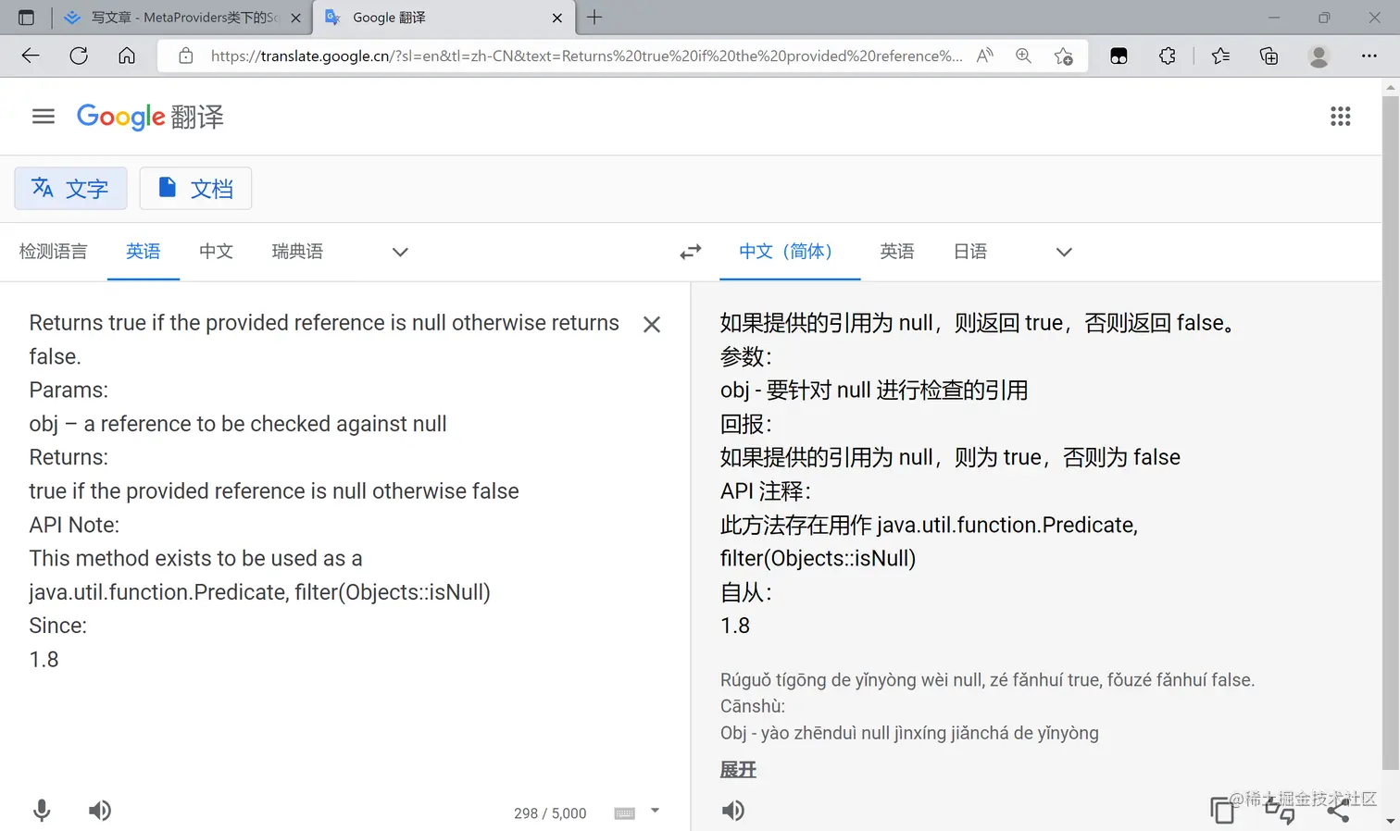Click the pinyin text 'Cānshù:'

pos(753,706)
